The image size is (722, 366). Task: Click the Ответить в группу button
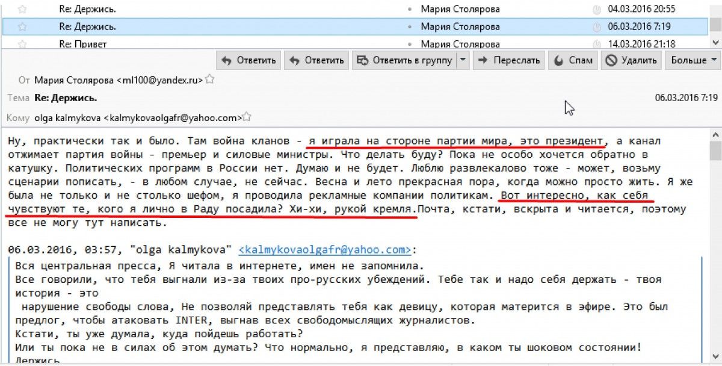[x=404, y=60]
